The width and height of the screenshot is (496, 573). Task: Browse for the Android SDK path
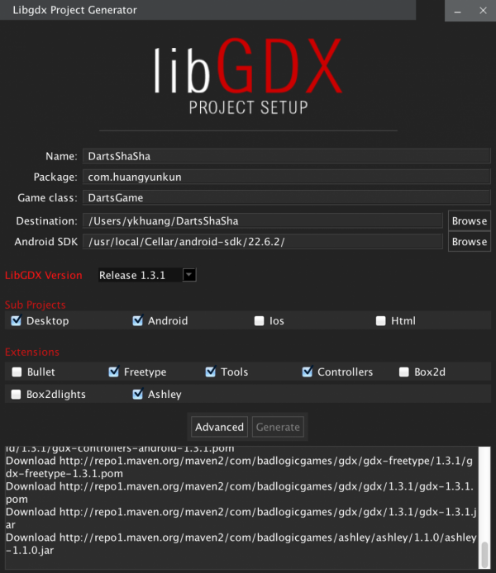[x=470, y=242]
